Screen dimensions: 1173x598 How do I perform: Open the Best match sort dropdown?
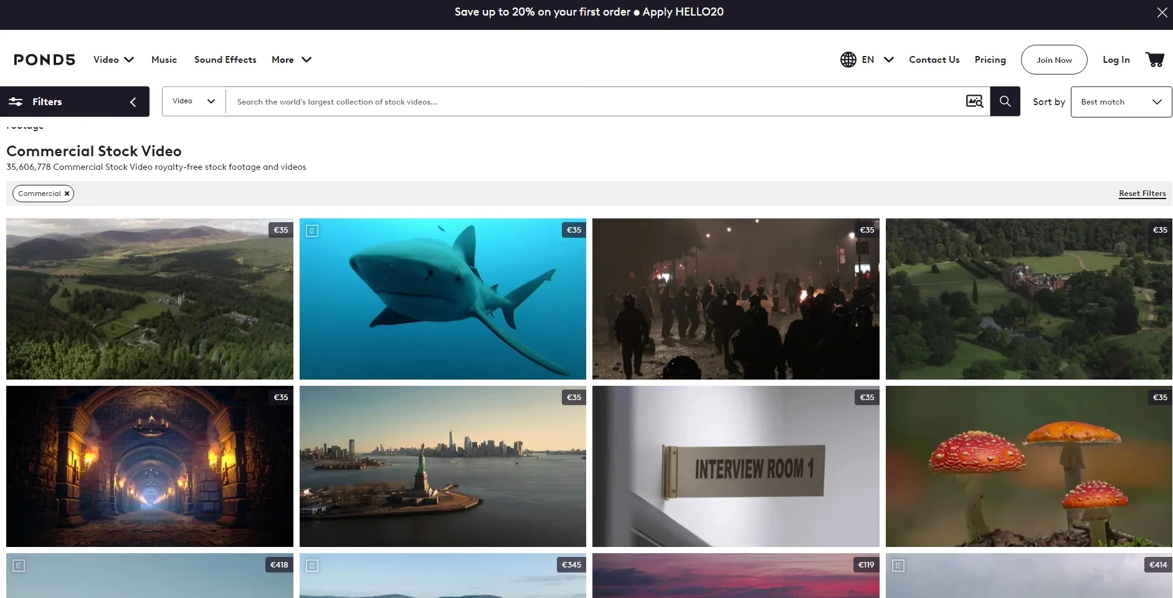[1121, 101]
